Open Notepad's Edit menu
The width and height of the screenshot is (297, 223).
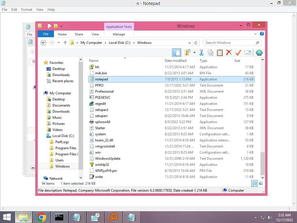click(x=14, y=10)
